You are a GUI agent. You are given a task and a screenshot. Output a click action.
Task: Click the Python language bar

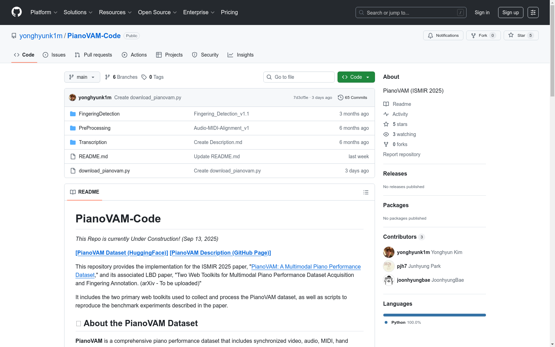pyautogui.click(x=435, y=315)
